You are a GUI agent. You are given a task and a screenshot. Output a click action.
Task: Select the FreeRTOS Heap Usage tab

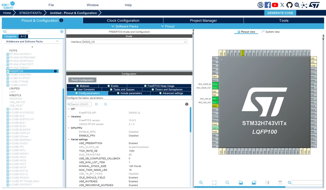coord(159,86)
